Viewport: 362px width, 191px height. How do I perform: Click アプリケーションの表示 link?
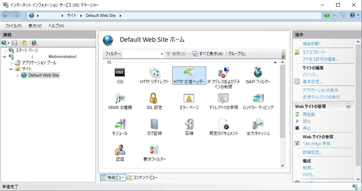(321, 90)
